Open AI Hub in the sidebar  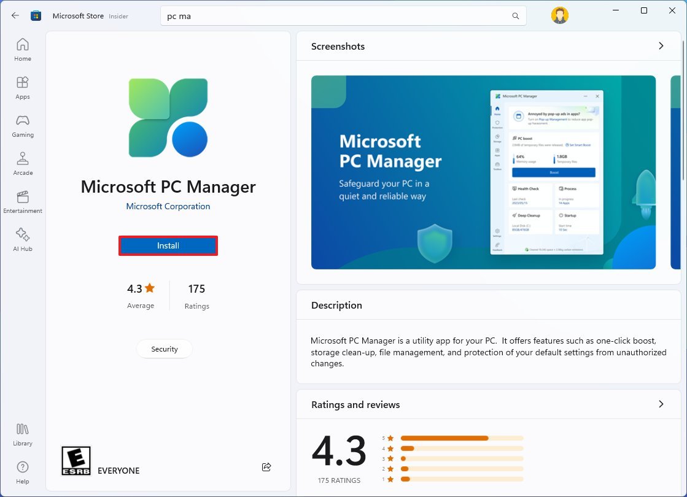[x=22, y=240]
